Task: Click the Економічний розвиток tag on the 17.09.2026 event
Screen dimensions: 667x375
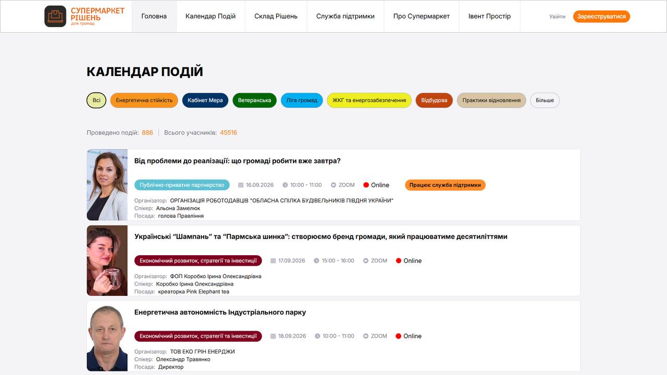Action: [x=198, y=260]
